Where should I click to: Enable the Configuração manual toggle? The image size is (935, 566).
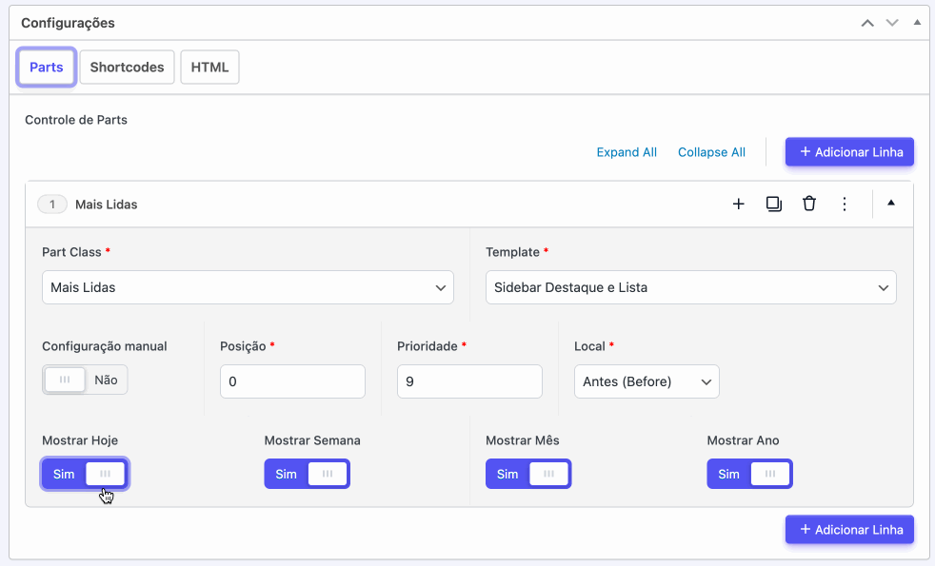[85, 380]
